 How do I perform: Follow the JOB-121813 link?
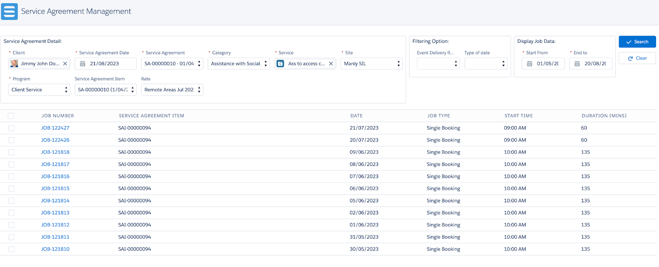55,213
